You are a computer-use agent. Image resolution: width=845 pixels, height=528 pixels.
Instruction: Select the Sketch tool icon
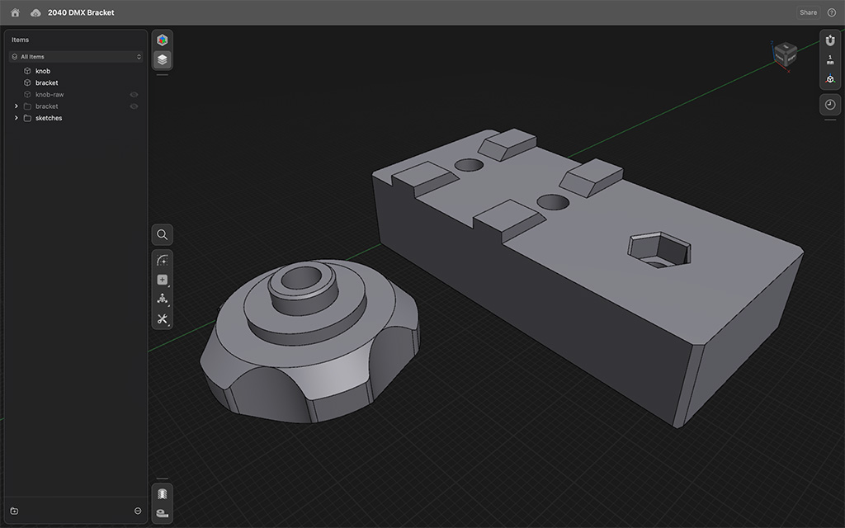(163, 260)
